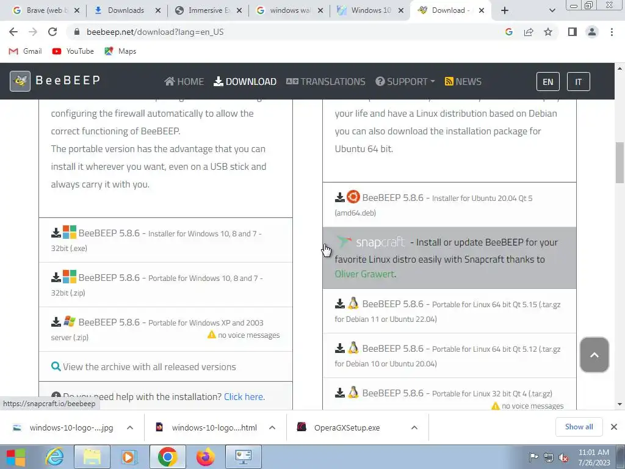Click the BeeBEEP bee logo icon

pos(20,81)
